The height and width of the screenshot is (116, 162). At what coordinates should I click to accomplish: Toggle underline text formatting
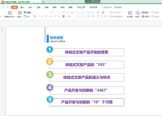coord(42,16)
